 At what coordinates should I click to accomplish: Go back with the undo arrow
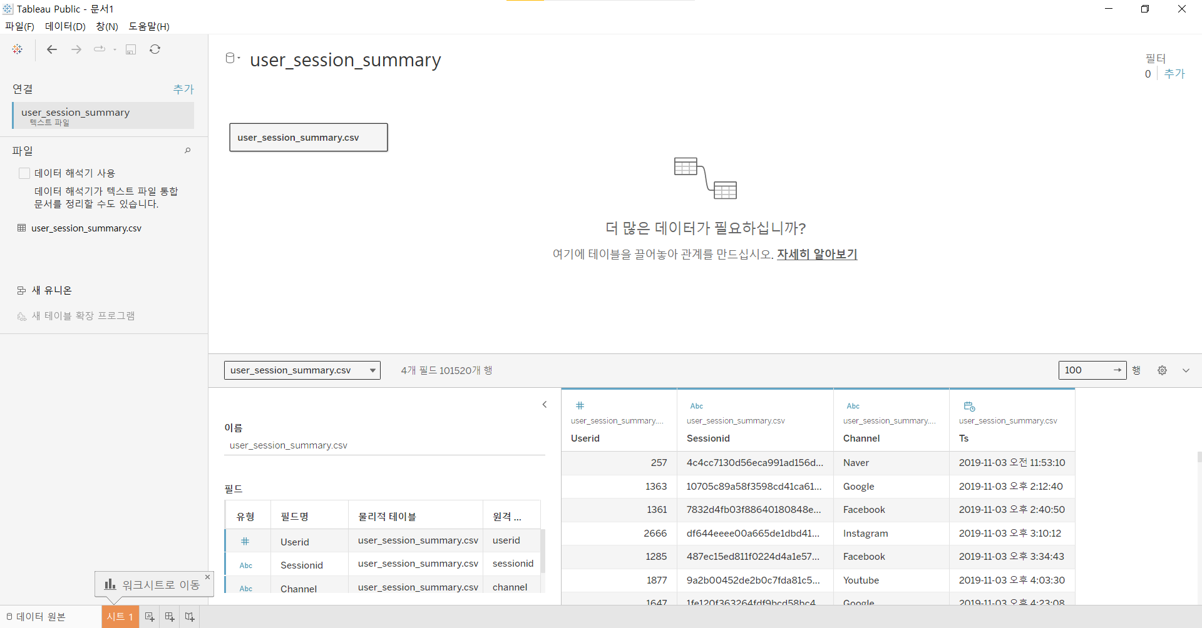pos(52,49)
